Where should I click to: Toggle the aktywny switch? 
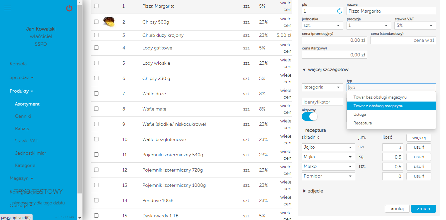tap(310, 116)
